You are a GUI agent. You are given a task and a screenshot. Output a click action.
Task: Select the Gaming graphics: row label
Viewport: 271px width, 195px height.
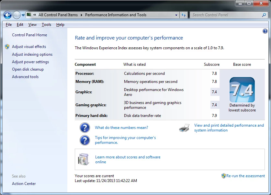[x=91, y=105]
